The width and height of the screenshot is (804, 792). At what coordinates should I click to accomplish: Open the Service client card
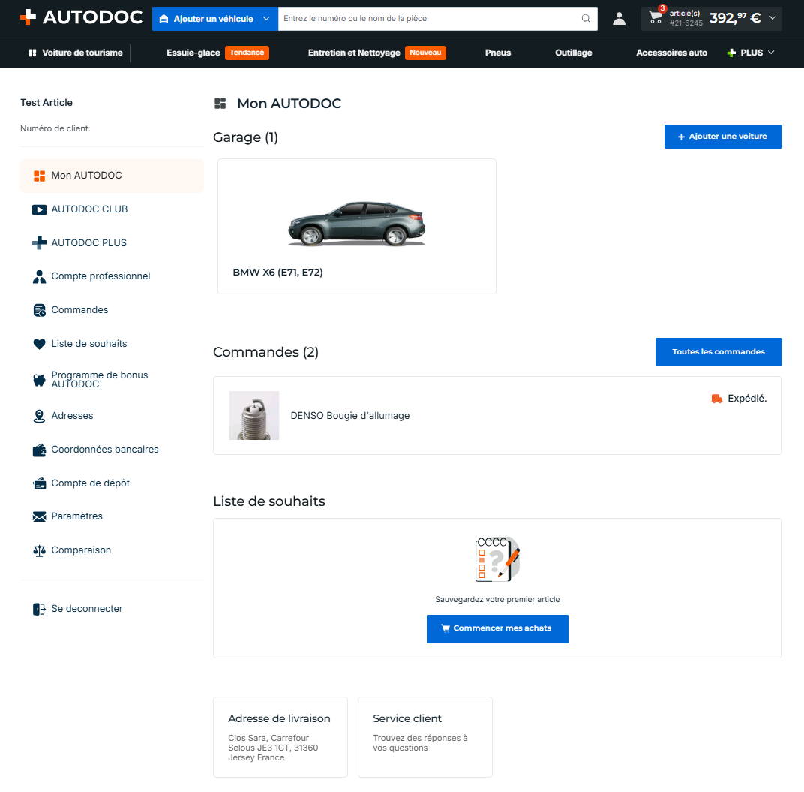pyautogui.click(x=425, y=737)
